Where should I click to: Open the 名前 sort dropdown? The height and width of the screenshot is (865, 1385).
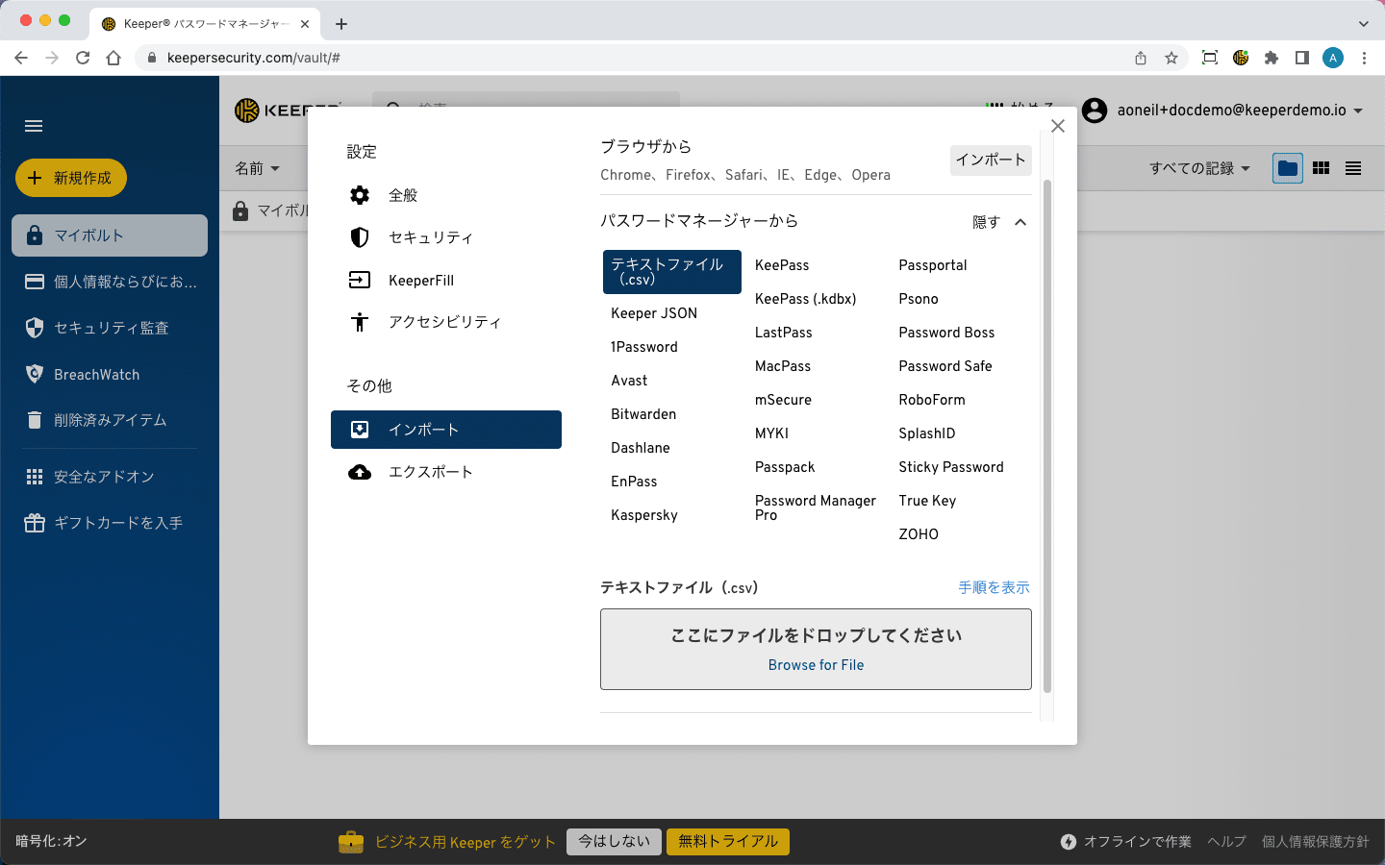coord(257,168)
